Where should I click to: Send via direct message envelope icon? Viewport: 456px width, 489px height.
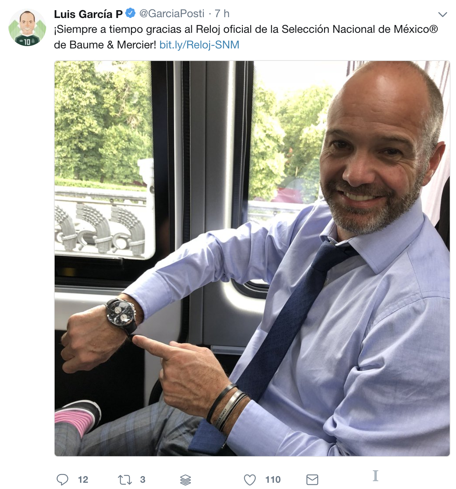coord(312,480)
